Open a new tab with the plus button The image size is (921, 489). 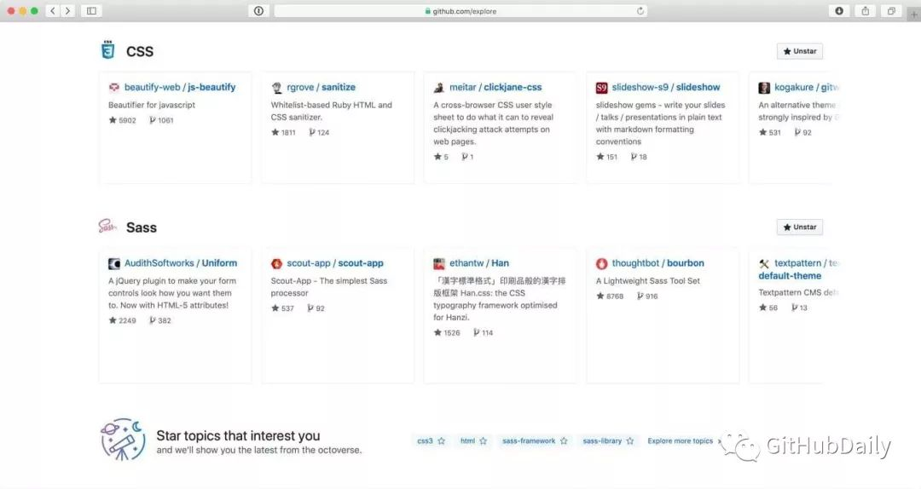point(914,14)
